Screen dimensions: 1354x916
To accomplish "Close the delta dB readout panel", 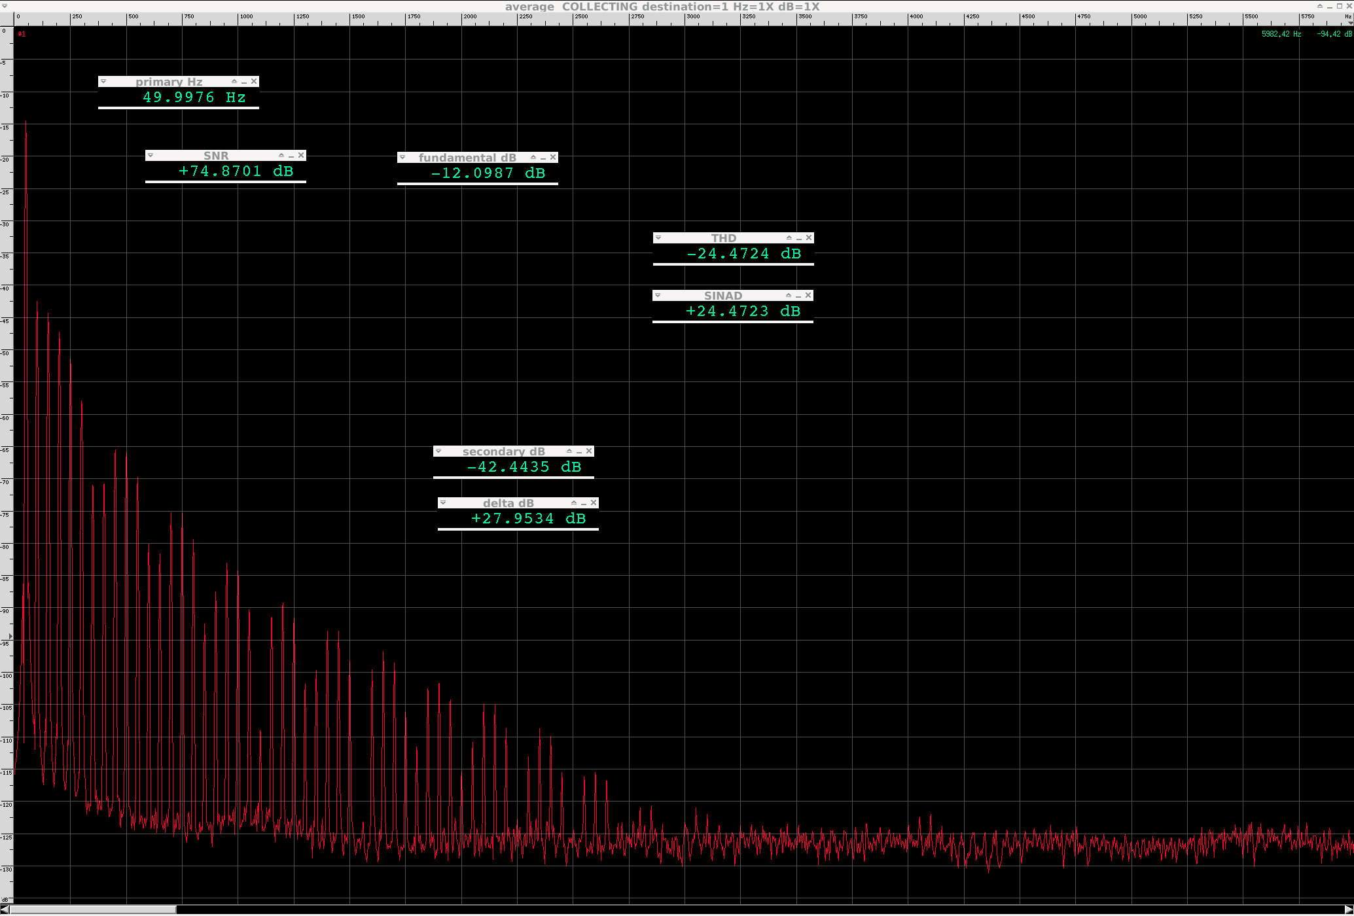I will tap(594, 503).
